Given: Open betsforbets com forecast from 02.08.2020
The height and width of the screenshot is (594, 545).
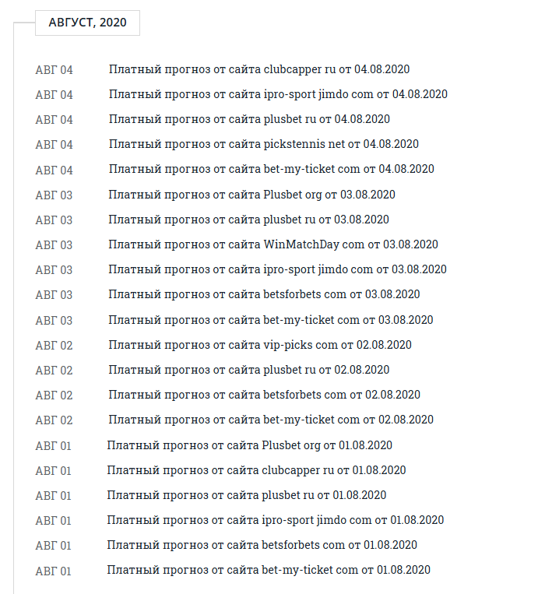Looking at the screenshot, I should click(x=264, y=395).
